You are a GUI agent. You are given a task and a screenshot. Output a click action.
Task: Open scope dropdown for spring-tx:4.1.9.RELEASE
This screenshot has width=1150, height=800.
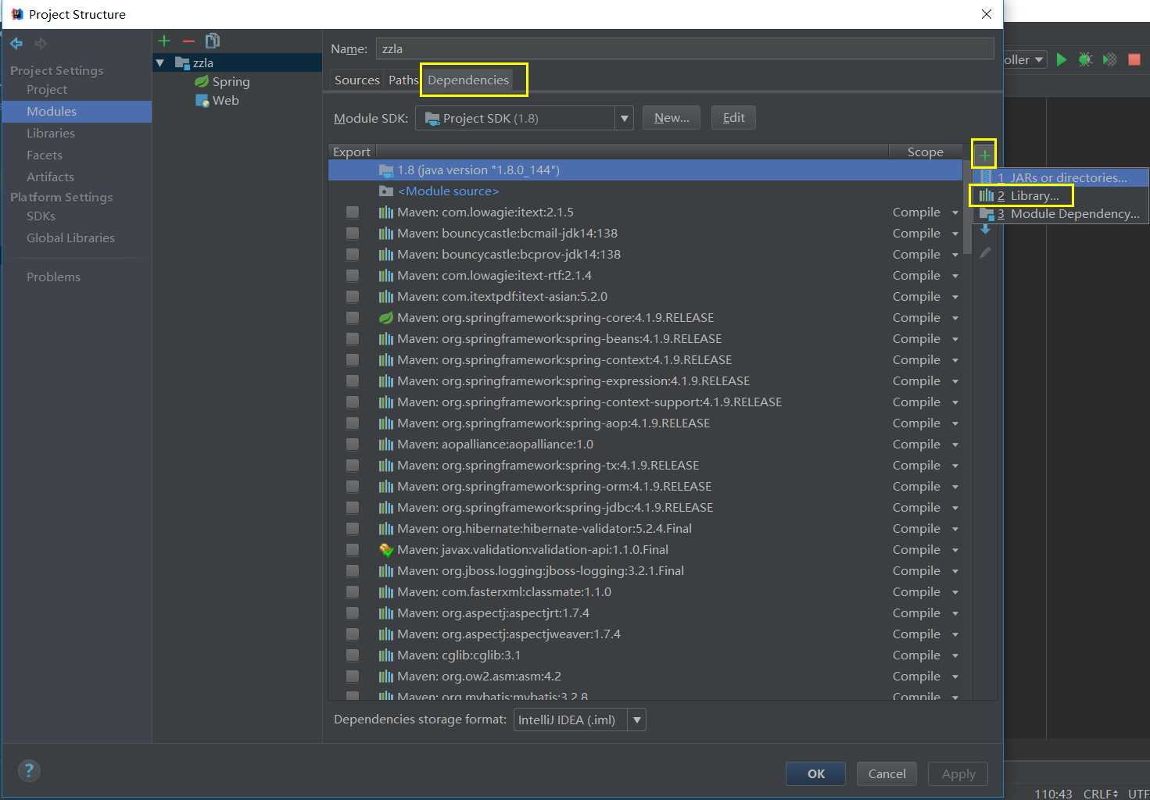[x=955, y=466]
